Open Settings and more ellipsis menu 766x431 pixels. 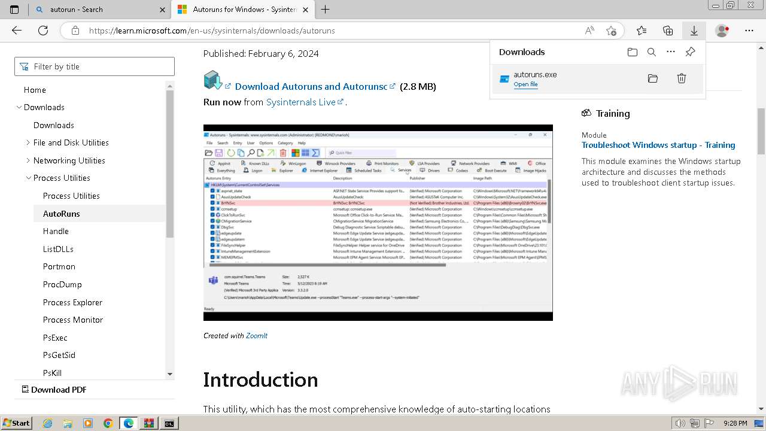click(x=749, y=31)
